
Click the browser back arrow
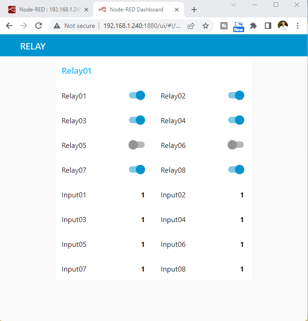pos(9,26)
